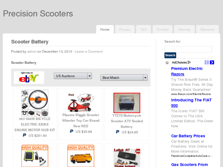223x167 pixels.
Task: Go to previous ad with left arrow
Action: click(x=207, y=62)
